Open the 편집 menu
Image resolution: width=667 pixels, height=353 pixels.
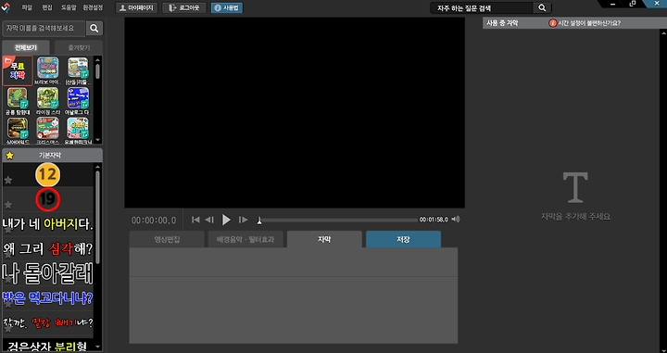point(47,7)
